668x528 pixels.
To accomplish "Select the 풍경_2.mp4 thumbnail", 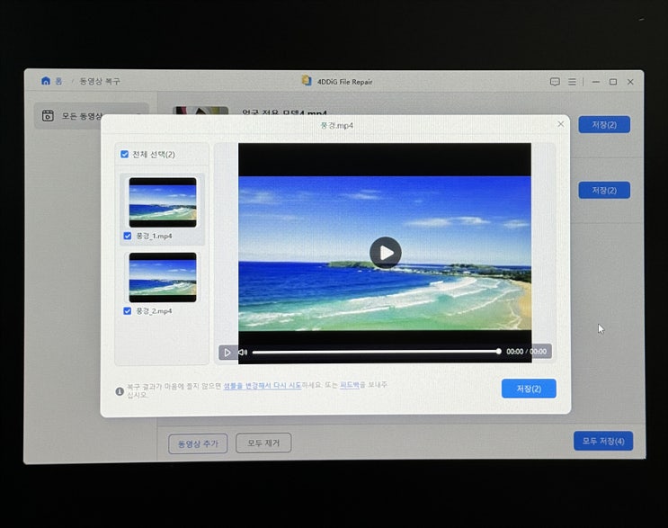I will pos(163,277).
